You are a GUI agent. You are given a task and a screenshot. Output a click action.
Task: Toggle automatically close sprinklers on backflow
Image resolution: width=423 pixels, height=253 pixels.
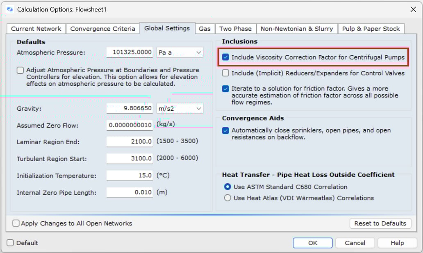tap(225, 130)
